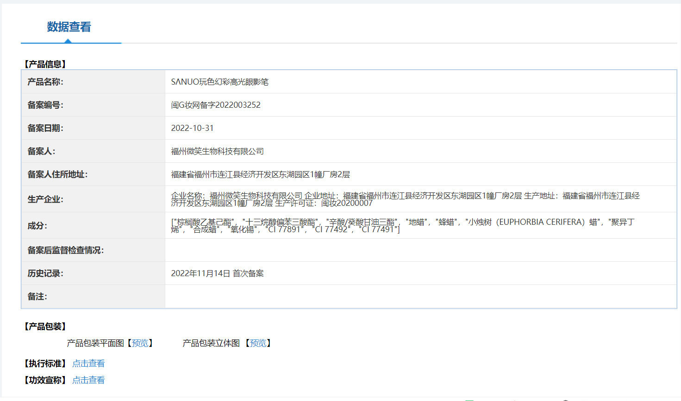Click the 【功效宣称】 heading
Viewport: 681px width, 401px height.
click(x=45, y=380)
